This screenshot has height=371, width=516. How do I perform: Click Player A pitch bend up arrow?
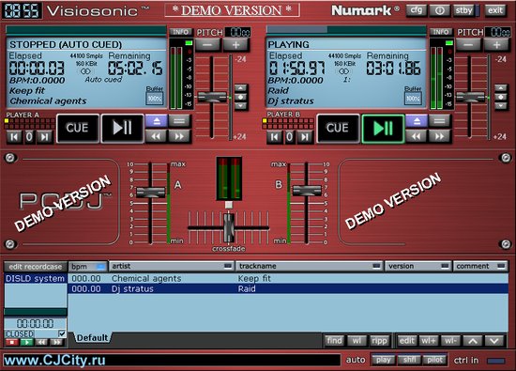tap(240, 88)
